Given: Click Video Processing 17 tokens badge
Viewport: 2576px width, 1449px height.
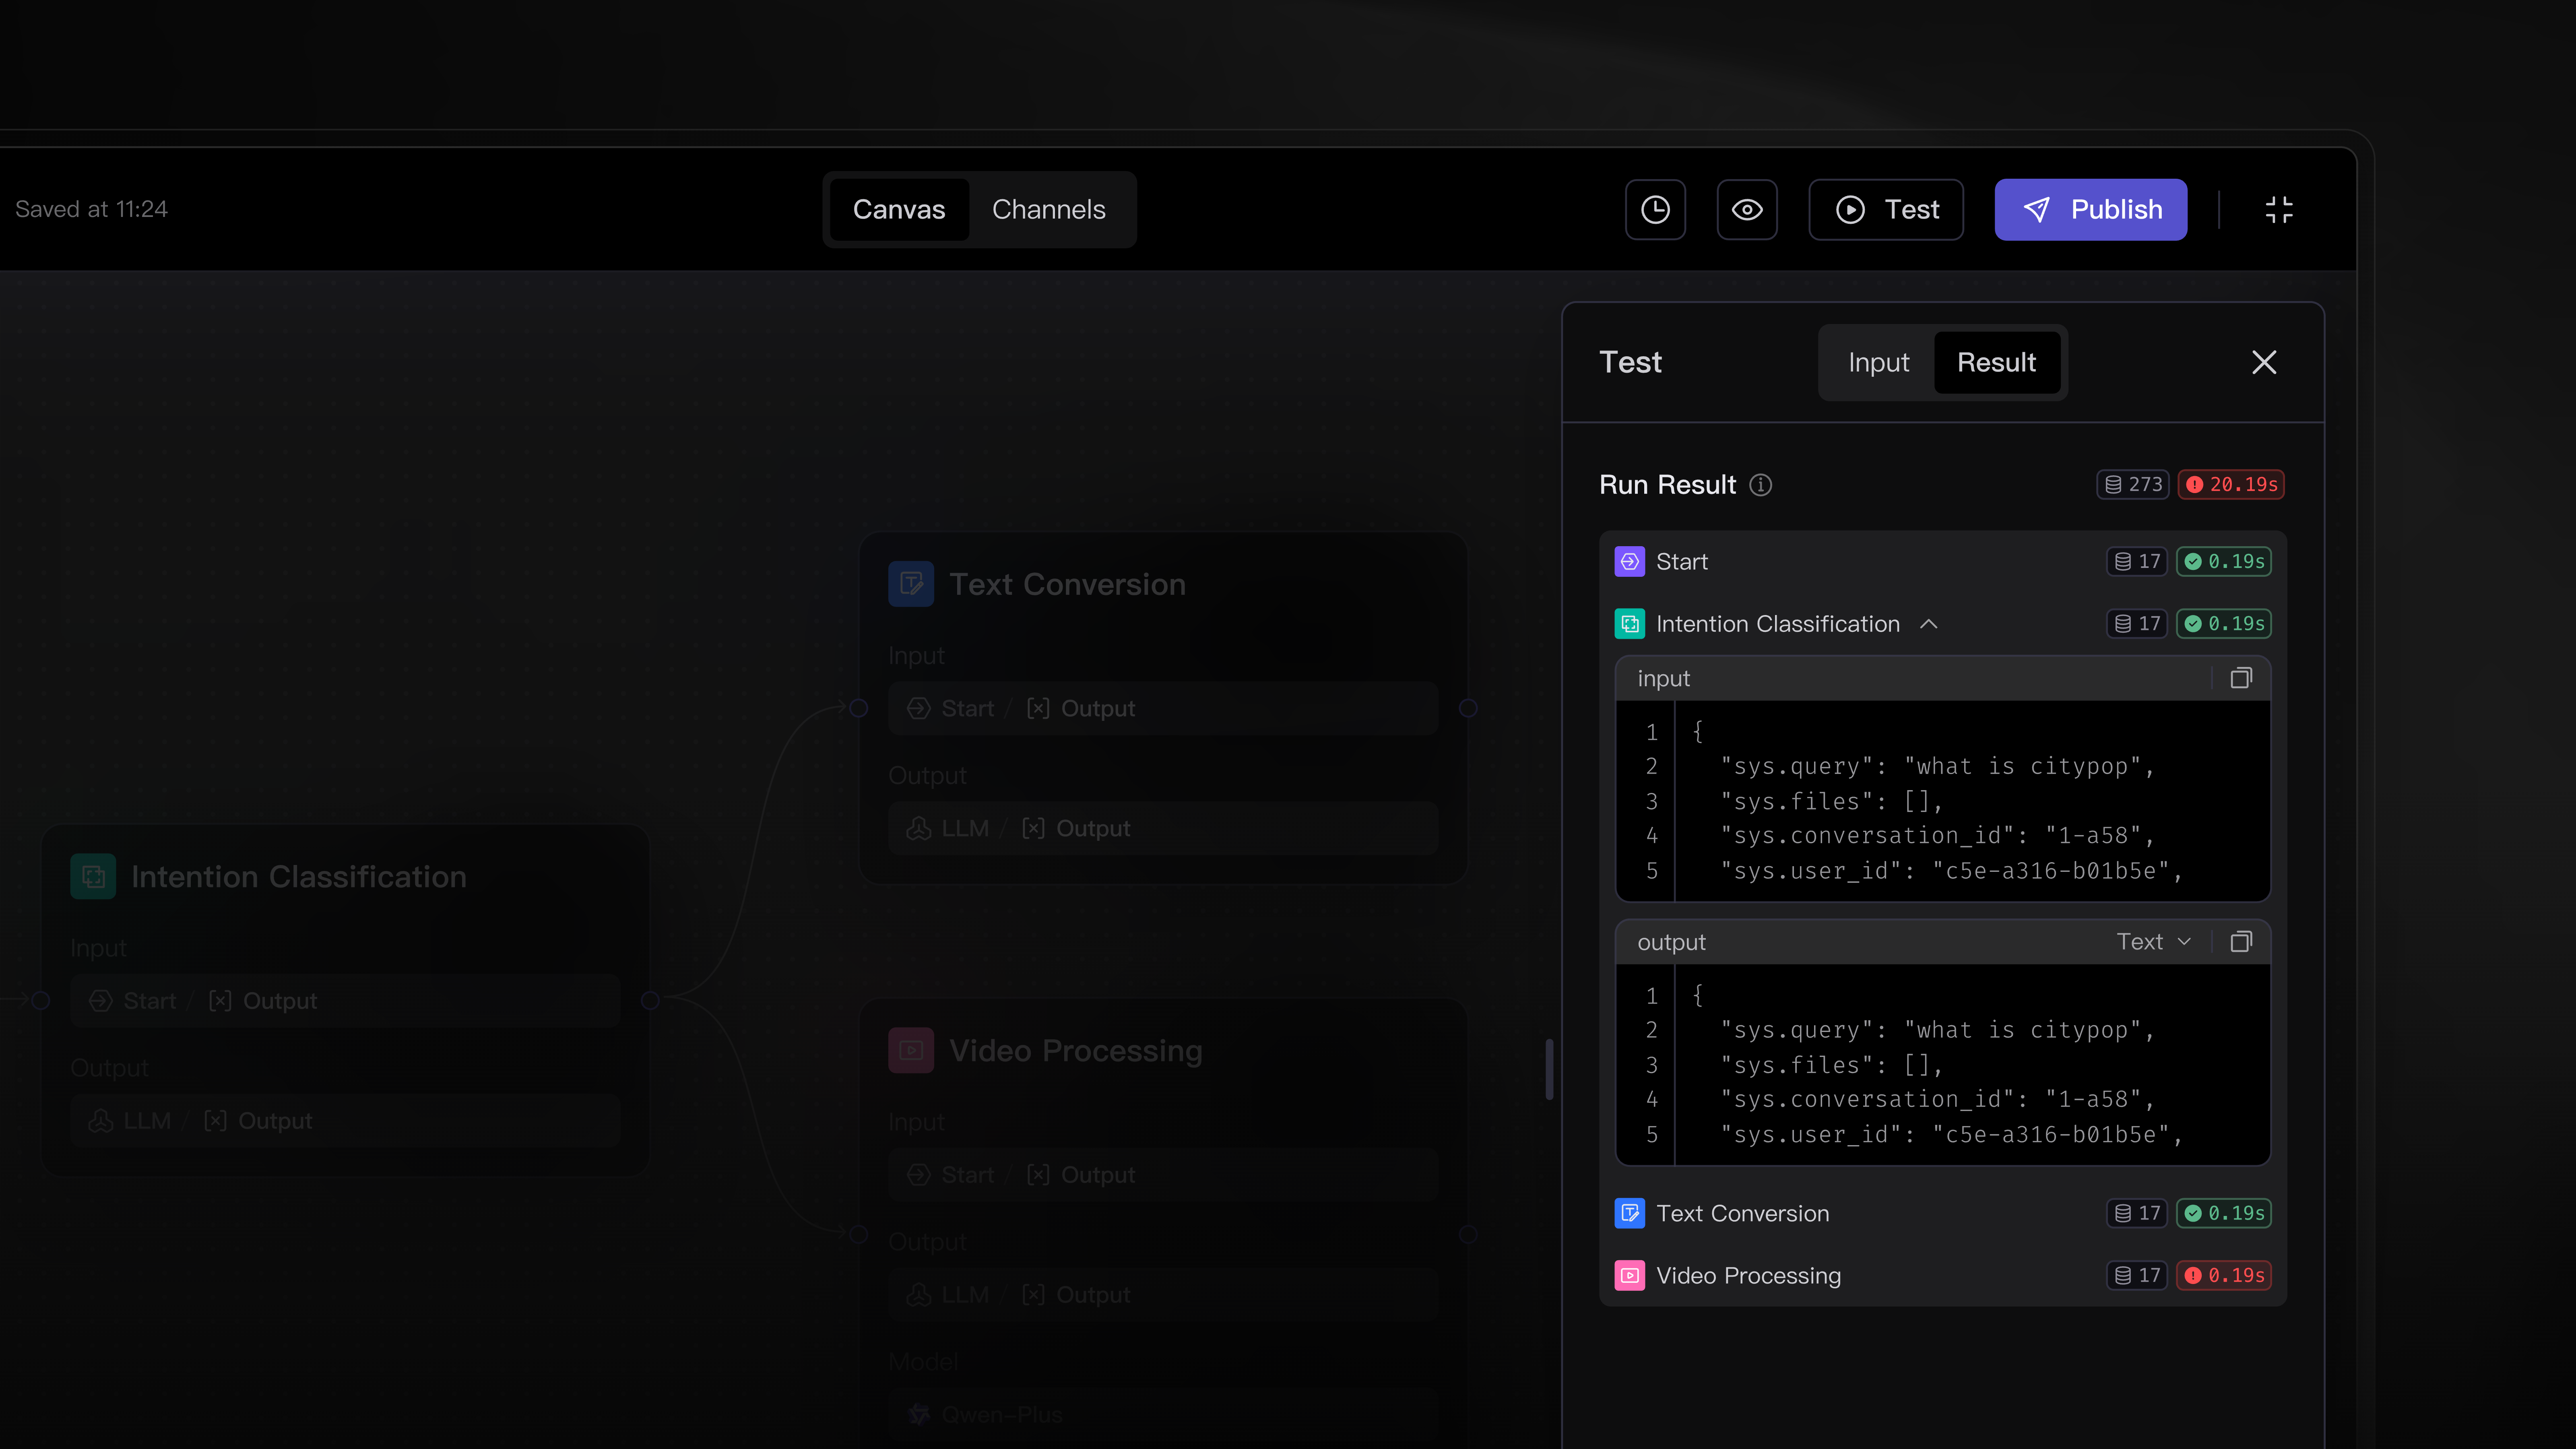Looking at the screenshot, I should pyautogui.click(x=2137, y=1276).
